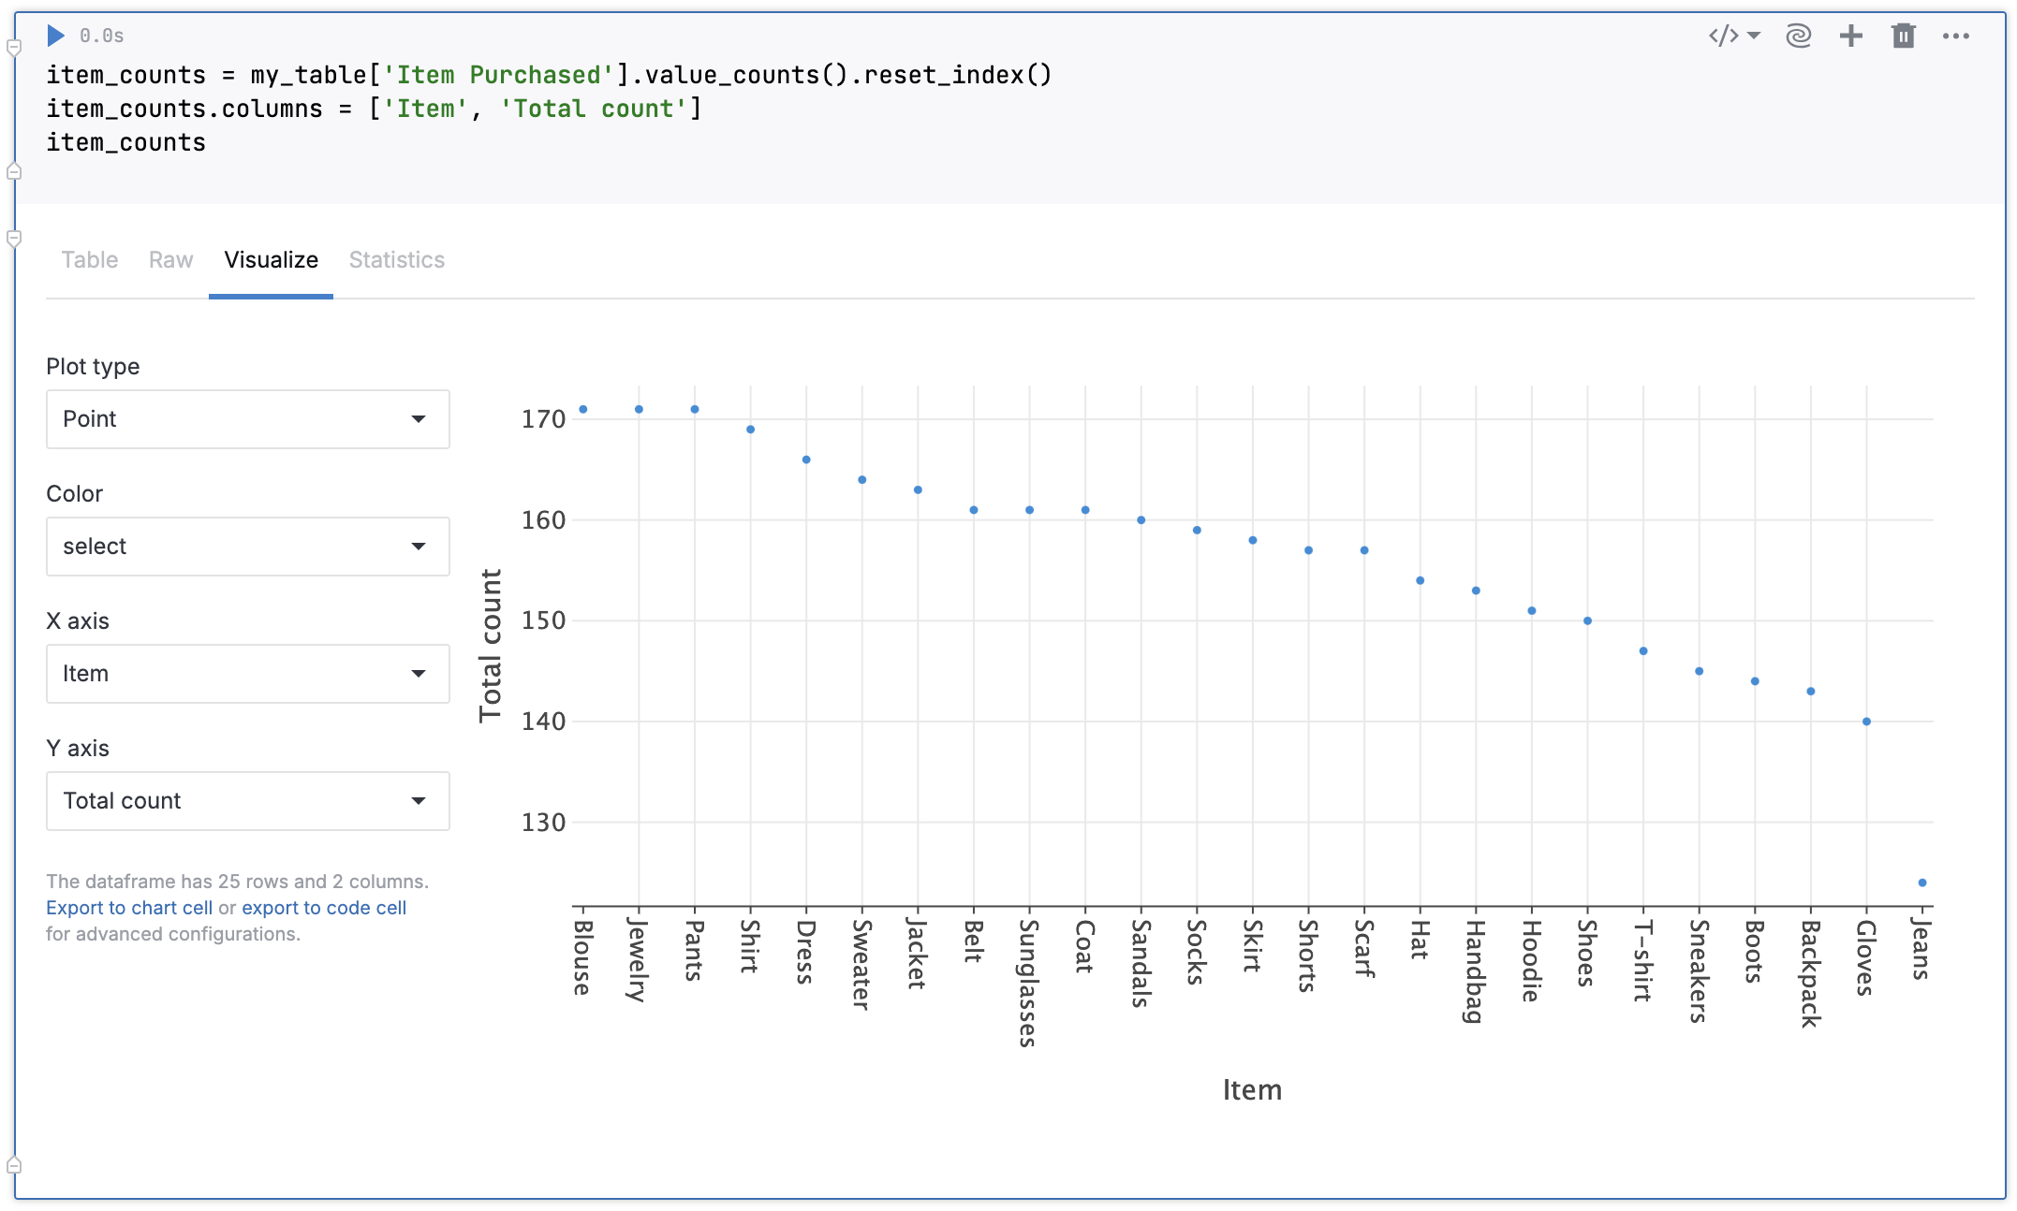Open the Plot type dropdown showing Point

[x=247, y=419]
